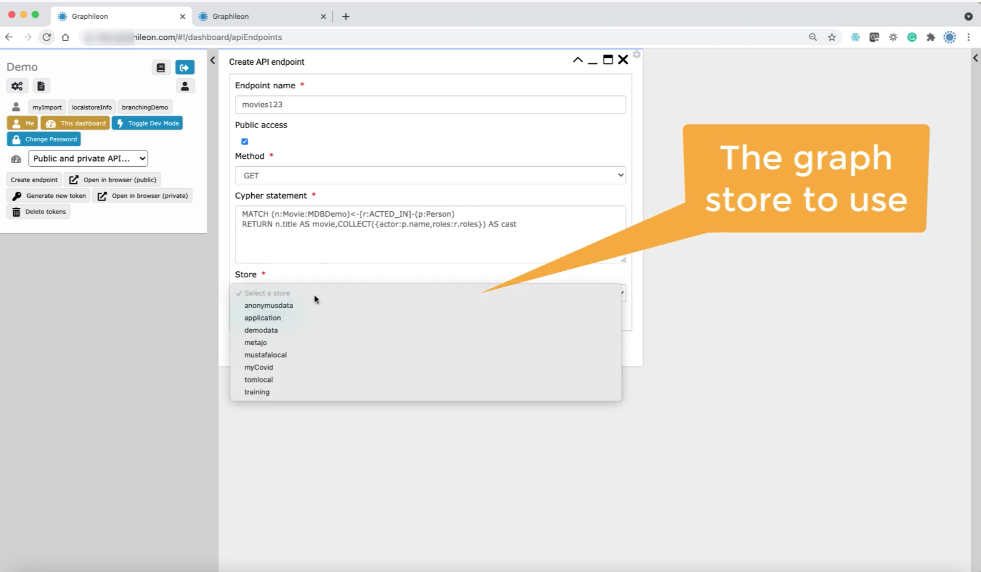Select training from the store list
This screenshot has height=572, width=981.
[x=256, y=391]
